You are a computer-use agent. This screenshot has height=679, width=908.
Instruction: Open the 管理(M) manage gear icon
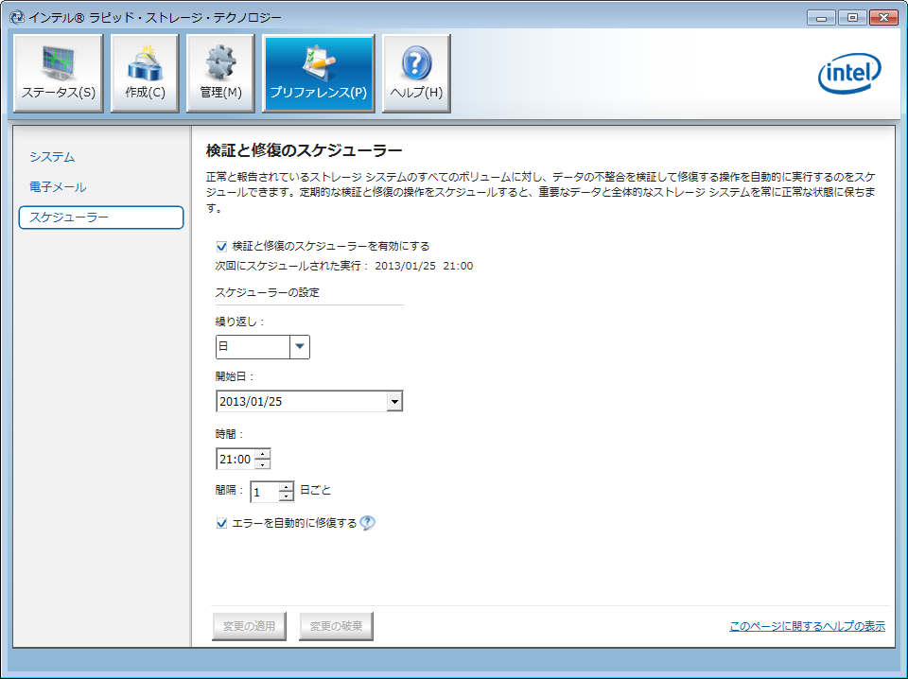tap(220, 73)
